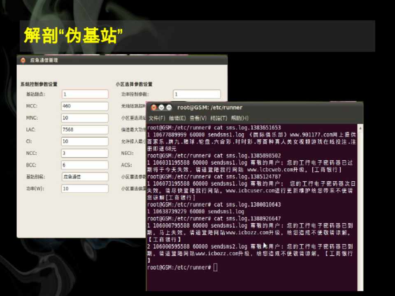Screen dimensions: 395x296
Task: Click the NCC field showing 3
Action: (x=85, y=153)
